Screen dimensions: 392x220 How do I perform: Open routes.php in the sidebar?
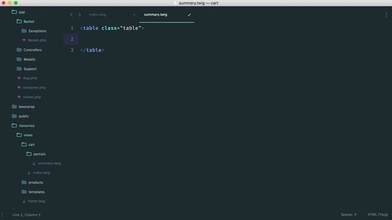32,97
